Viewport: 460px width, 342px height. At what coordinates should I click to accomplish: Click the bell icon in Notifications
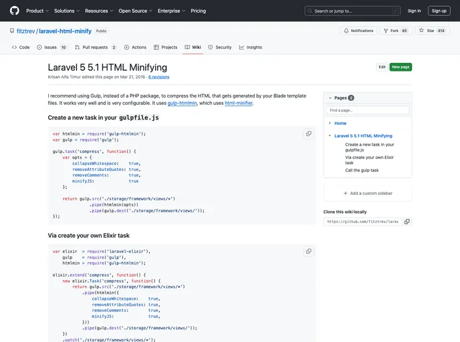346,31
